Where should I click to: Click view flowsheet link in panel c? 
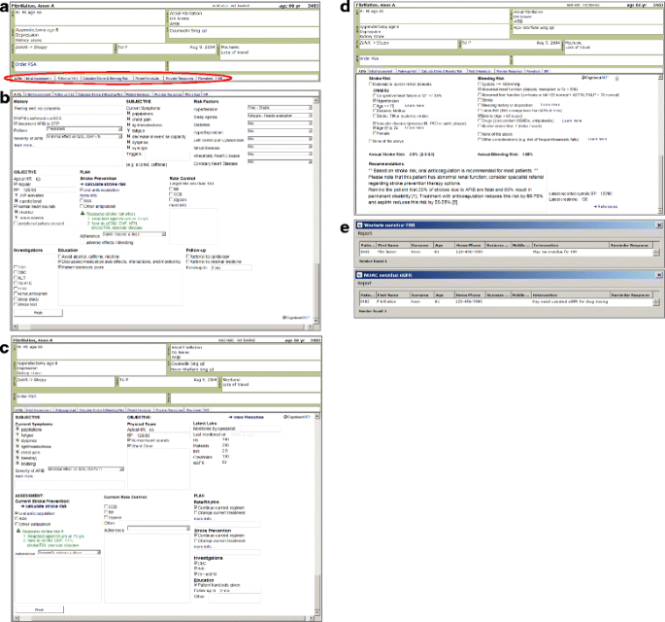click(x=247, y=417)
